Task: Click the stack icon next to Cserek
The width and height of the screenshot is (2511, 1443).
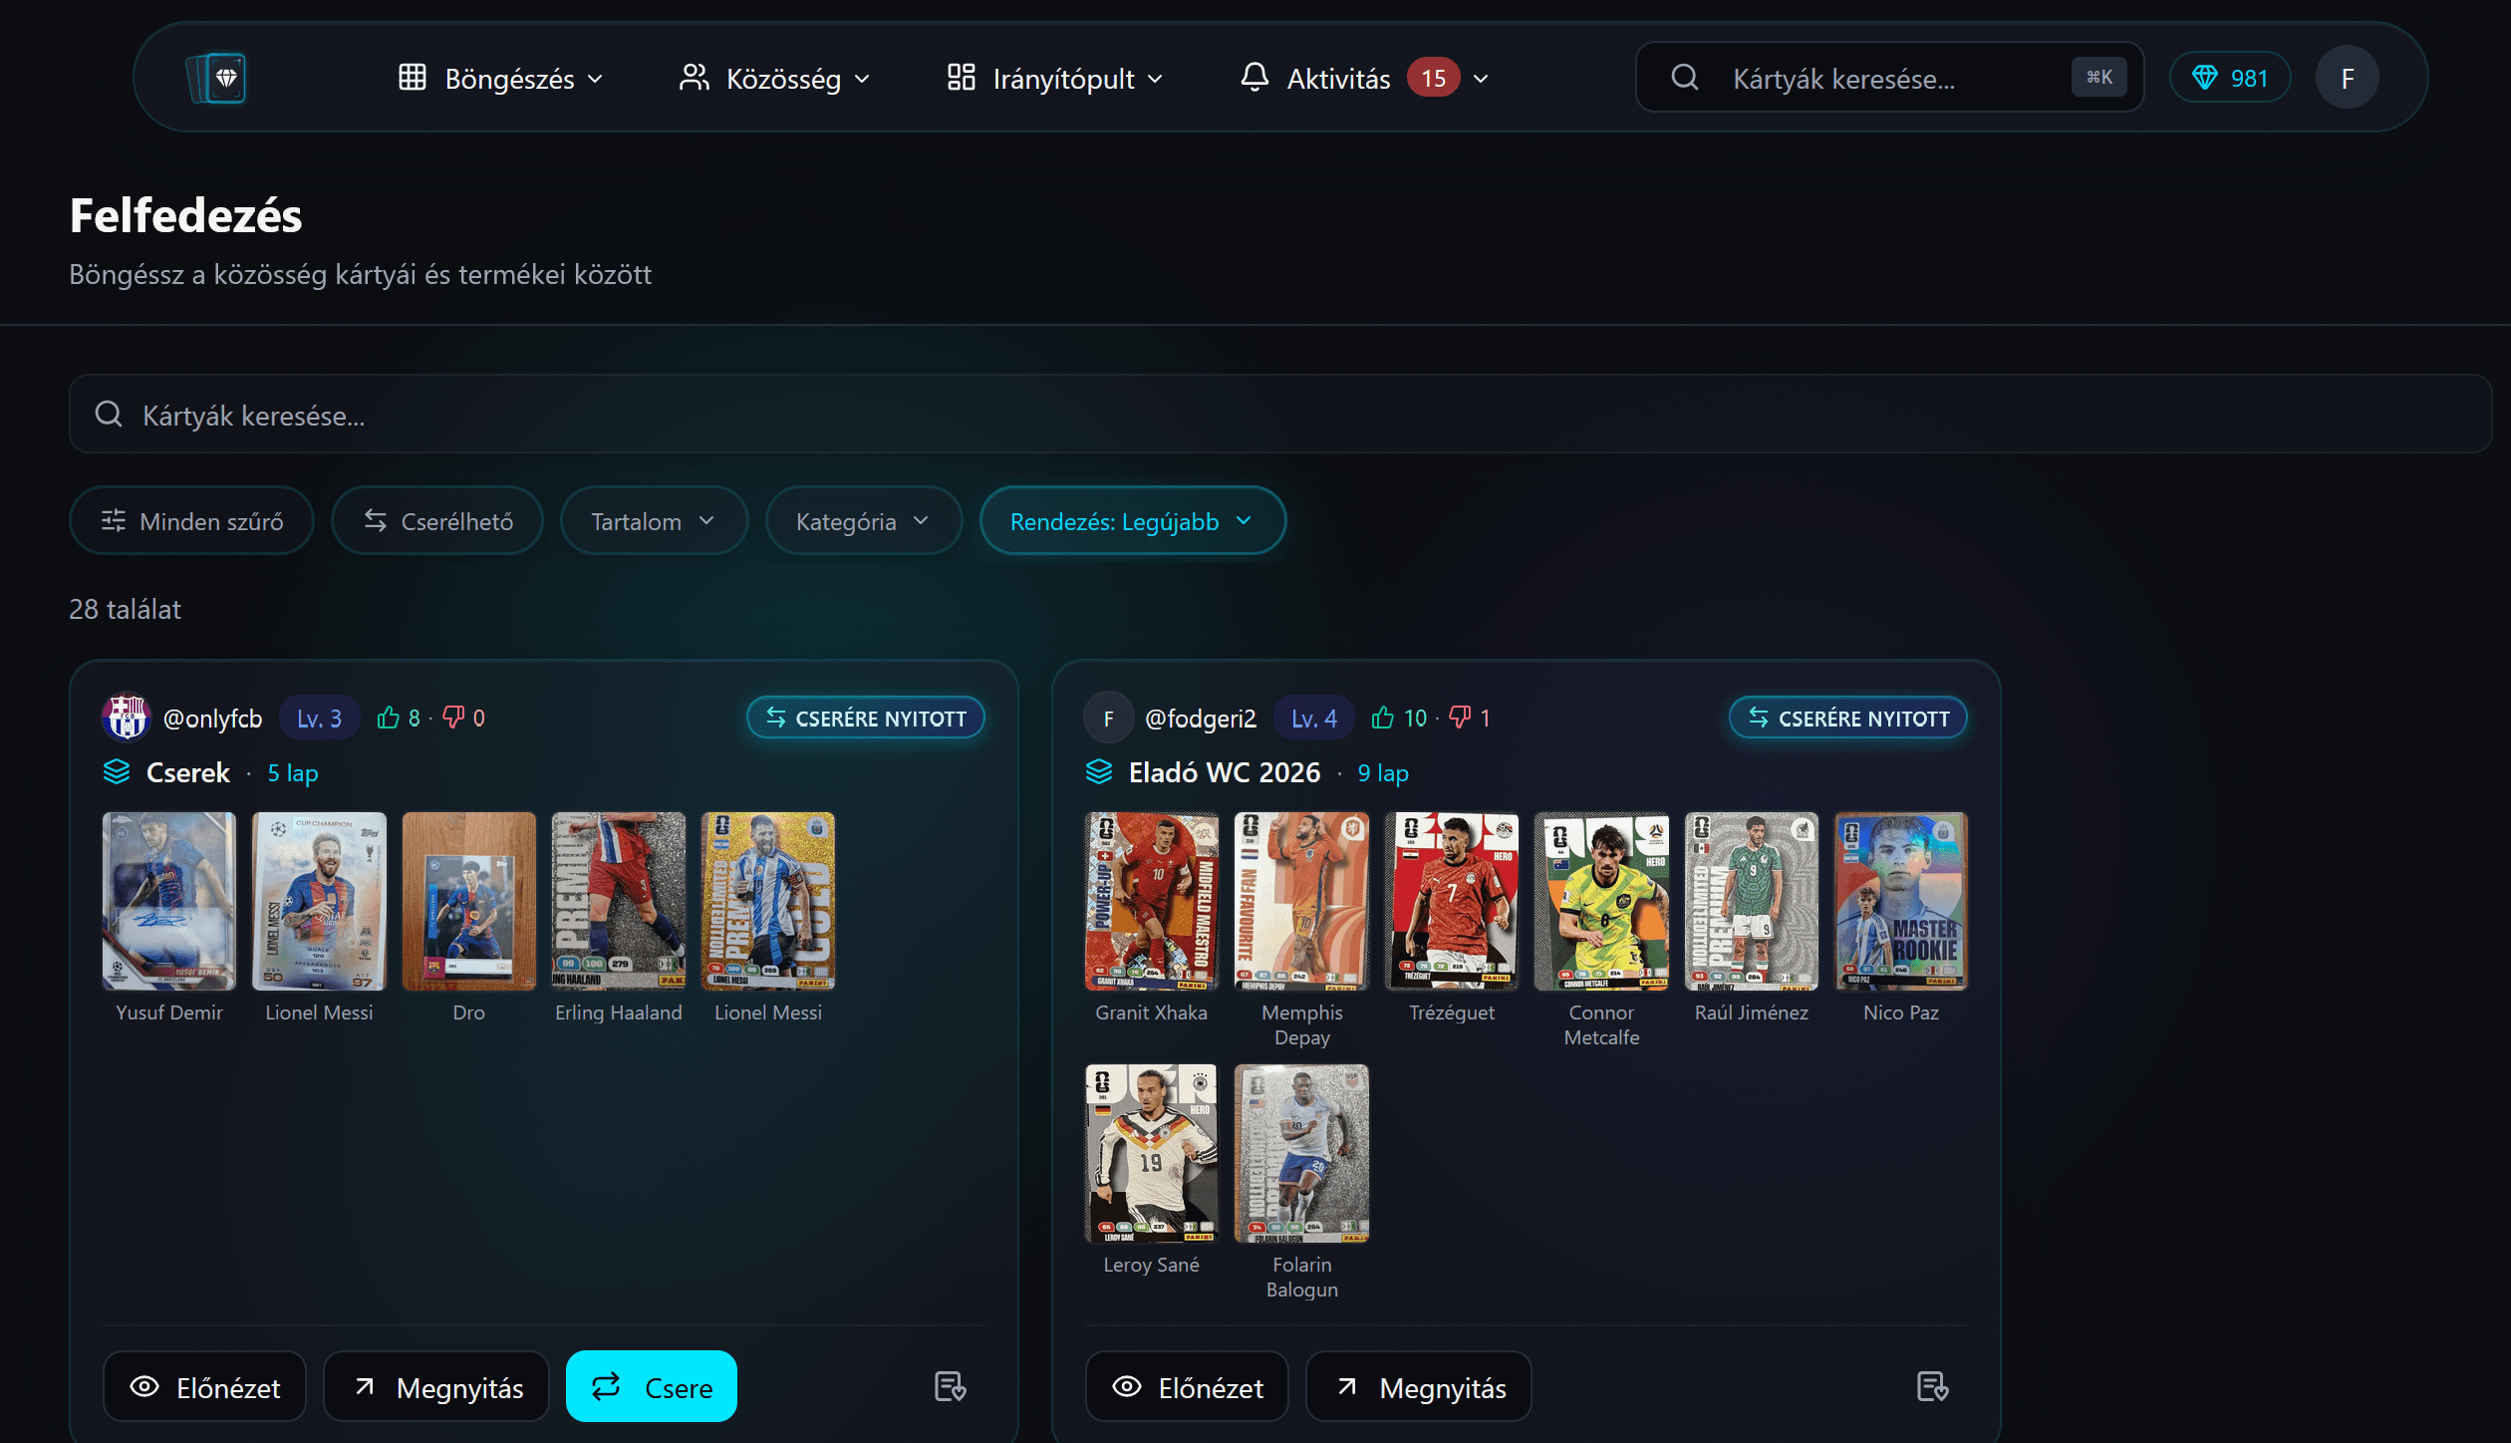Action: click(117, 772)
